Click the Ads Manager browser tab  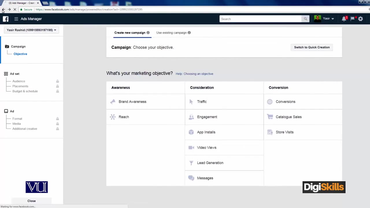pyautogui.click(x=21, y=3)
